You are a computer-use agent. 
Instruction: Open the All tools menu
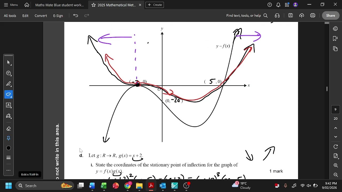(x=10, y=15)
